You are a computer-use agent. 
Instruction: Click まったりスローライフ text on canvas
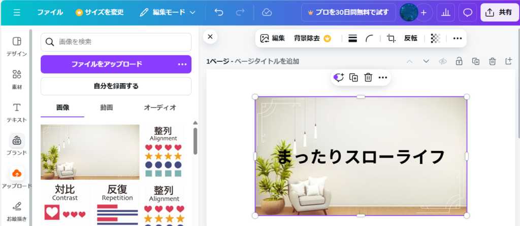361,157
